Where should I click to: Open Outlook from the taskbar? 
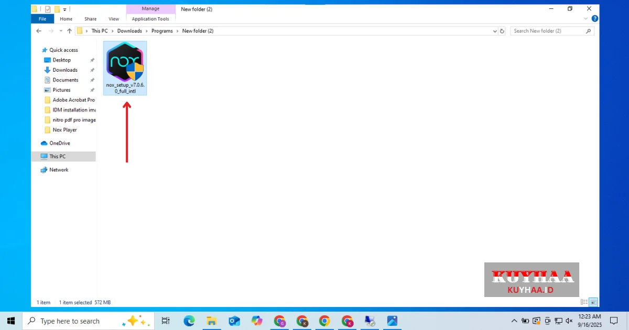234,321
